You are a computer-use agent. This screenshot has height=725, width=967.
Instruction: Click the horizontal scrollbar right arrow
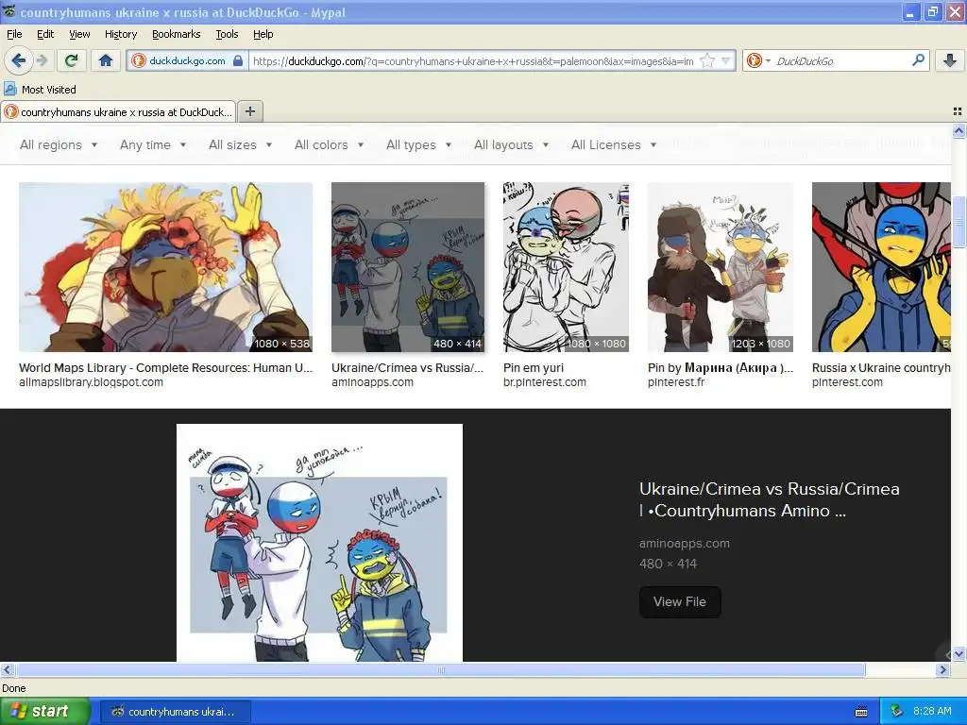(x=942, y=669)
